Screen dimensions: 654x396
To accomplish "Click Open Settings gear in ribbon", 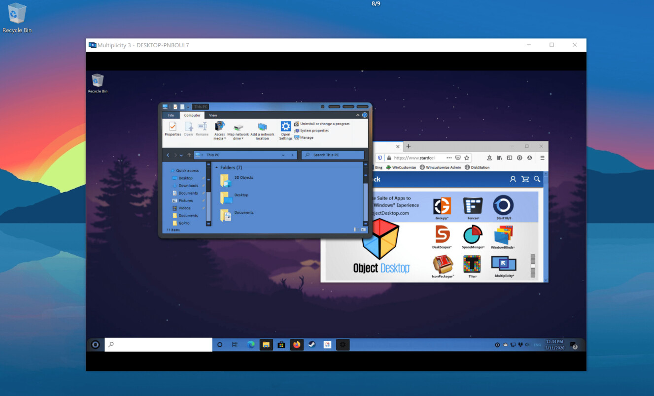I will pyautogui.click(x=286, y=127).
